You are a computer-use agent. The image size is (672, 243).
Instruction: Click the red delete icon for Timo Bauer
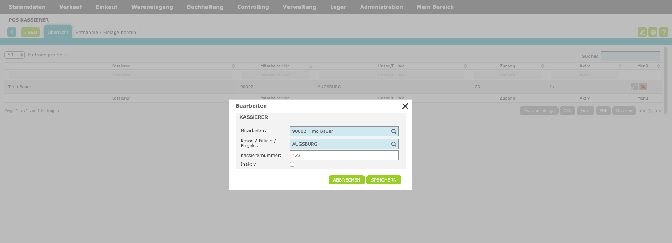[643, 87]
